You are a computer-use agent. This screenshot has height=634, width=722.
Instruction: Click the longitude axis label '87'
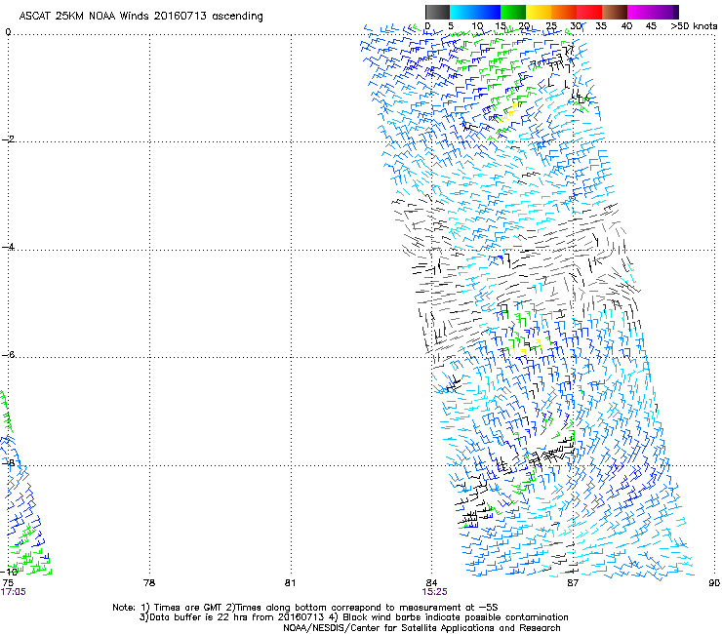[x=573, y=583]
